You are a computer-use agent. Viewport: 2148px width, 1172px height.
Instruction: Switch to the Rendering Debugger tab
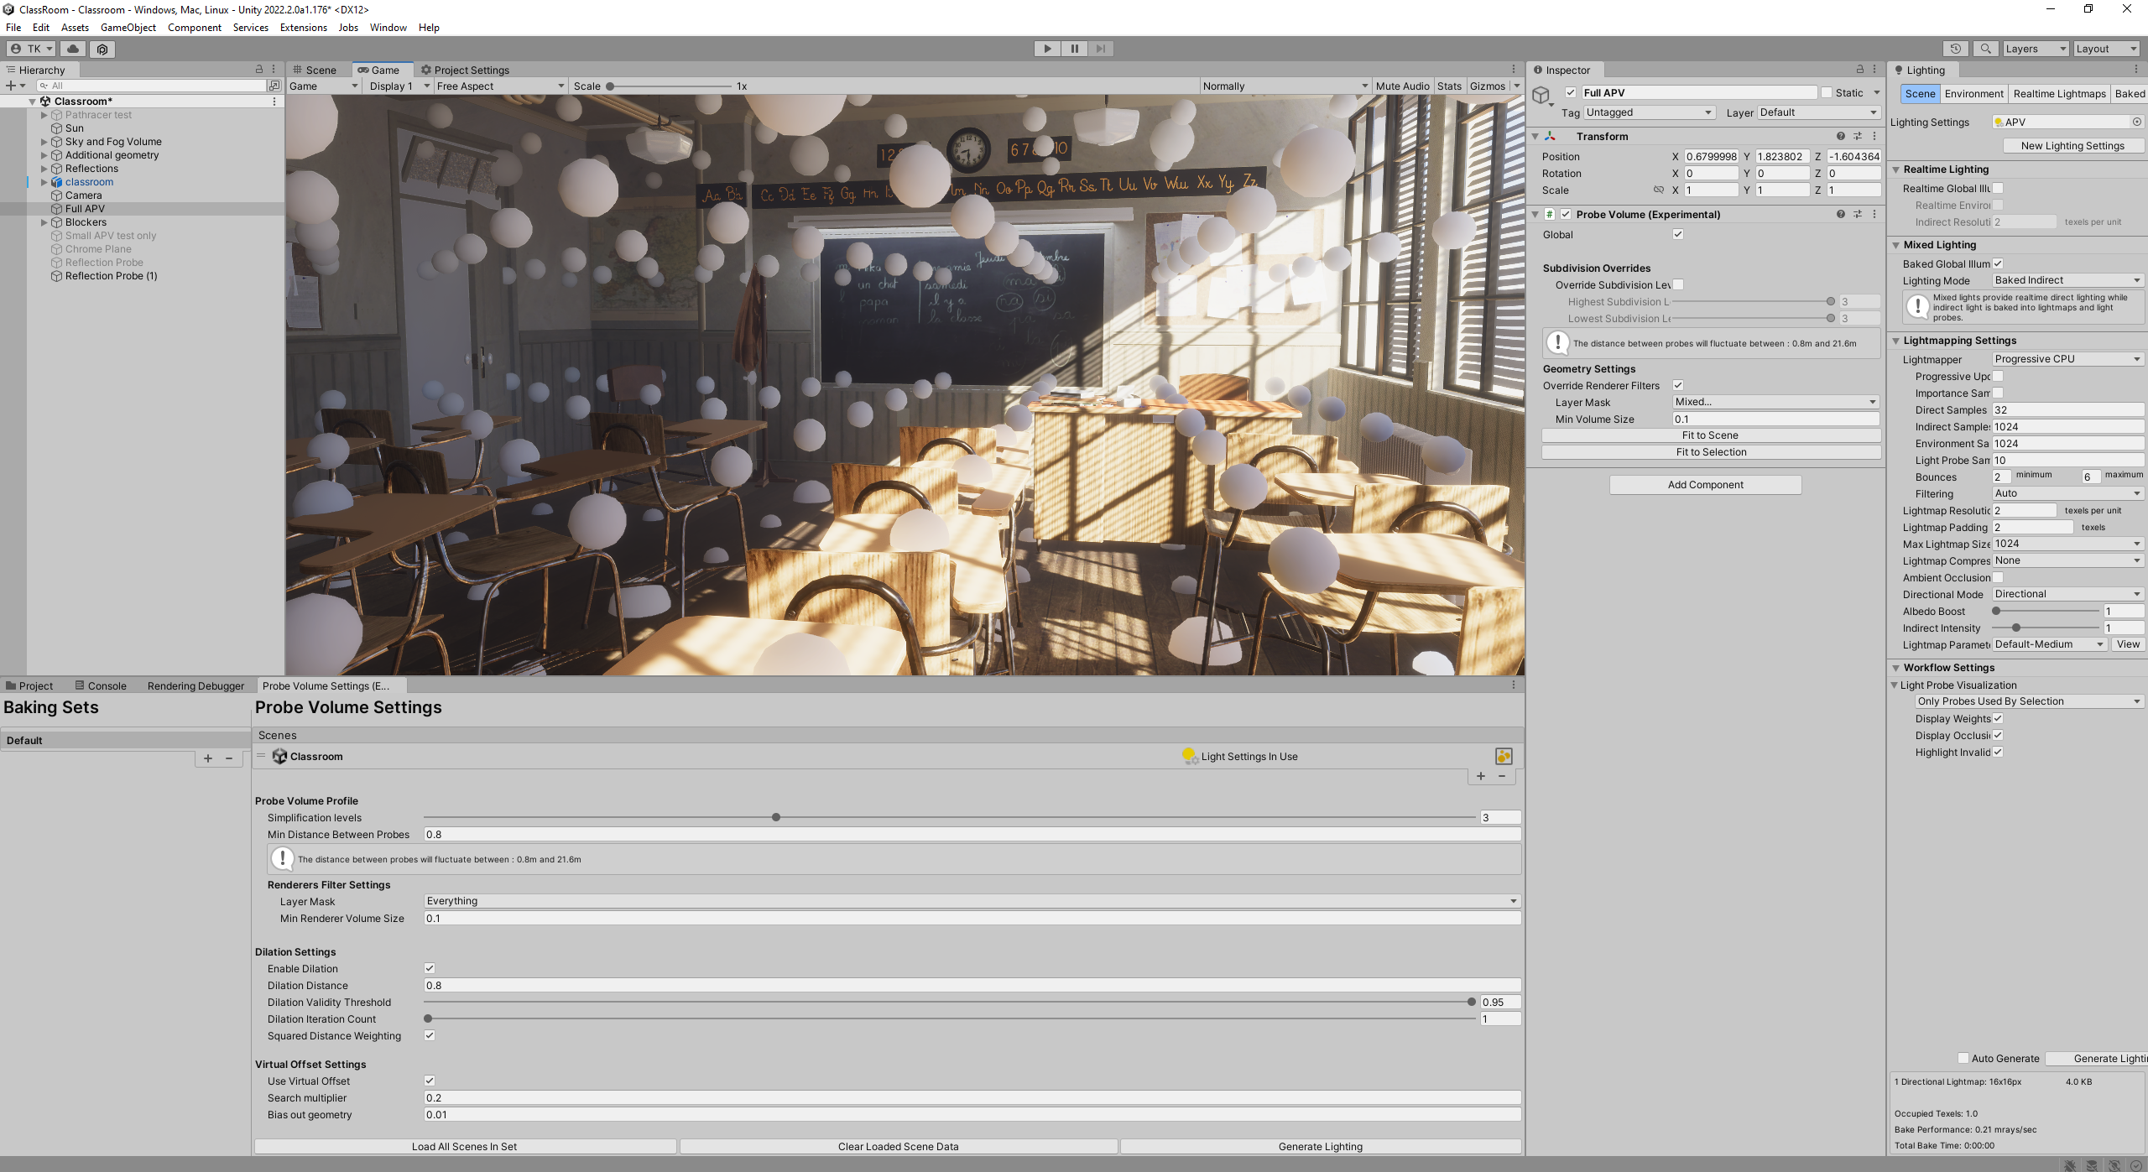pyautogui.click(x=196, y=686)
